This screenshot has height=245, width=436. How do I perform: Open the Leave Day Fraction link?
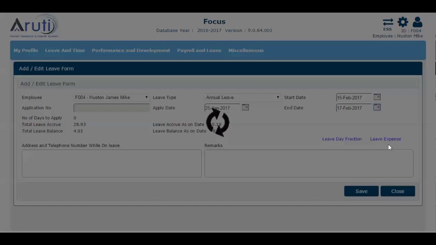coord(342,139)
